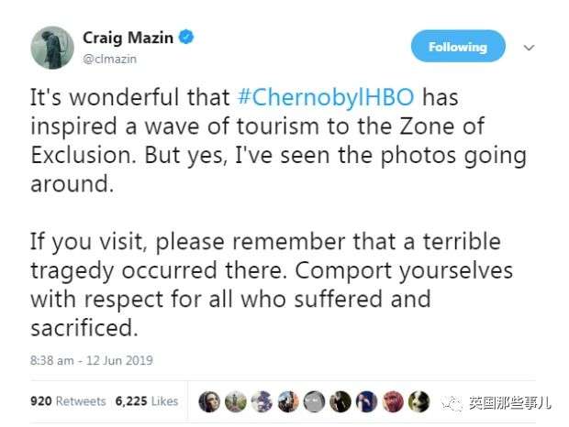The width and height of the screenshot is (569, 427).
Task: Click the fourth liker avatar
Action: click(288, 400)
